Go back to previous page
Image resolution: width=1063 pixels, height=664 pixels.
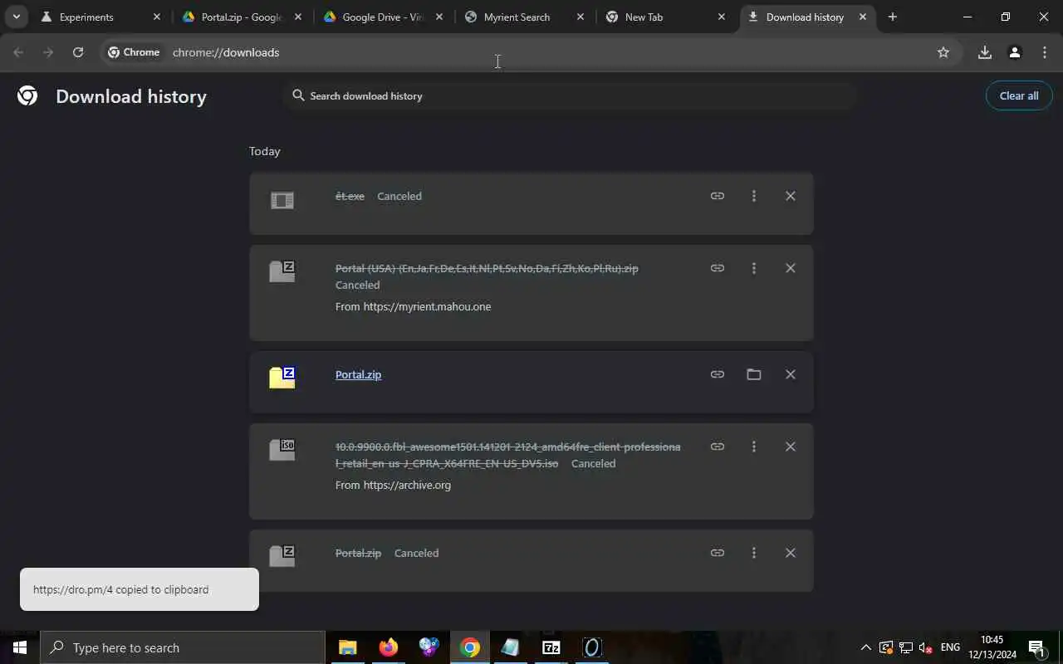click(18, 52)
